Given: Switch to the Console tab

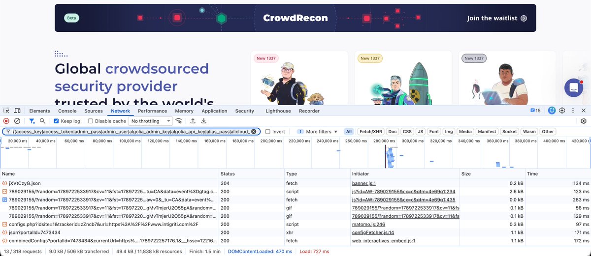Looking at the screenshot, I should click(67, 111).
